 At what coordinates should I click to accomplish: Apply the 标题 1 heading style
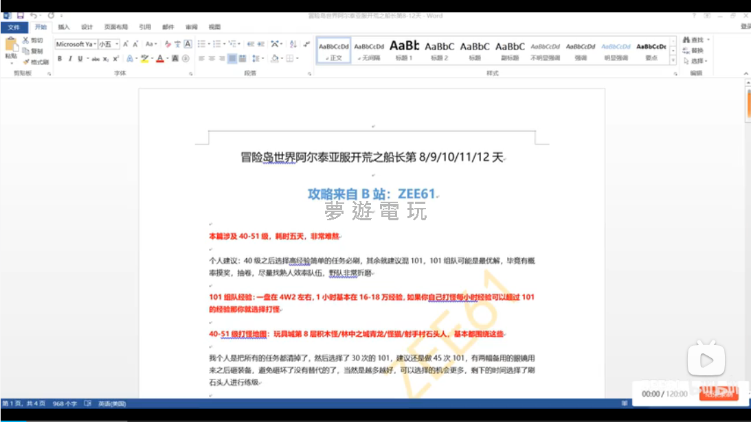tap(403, 49)
